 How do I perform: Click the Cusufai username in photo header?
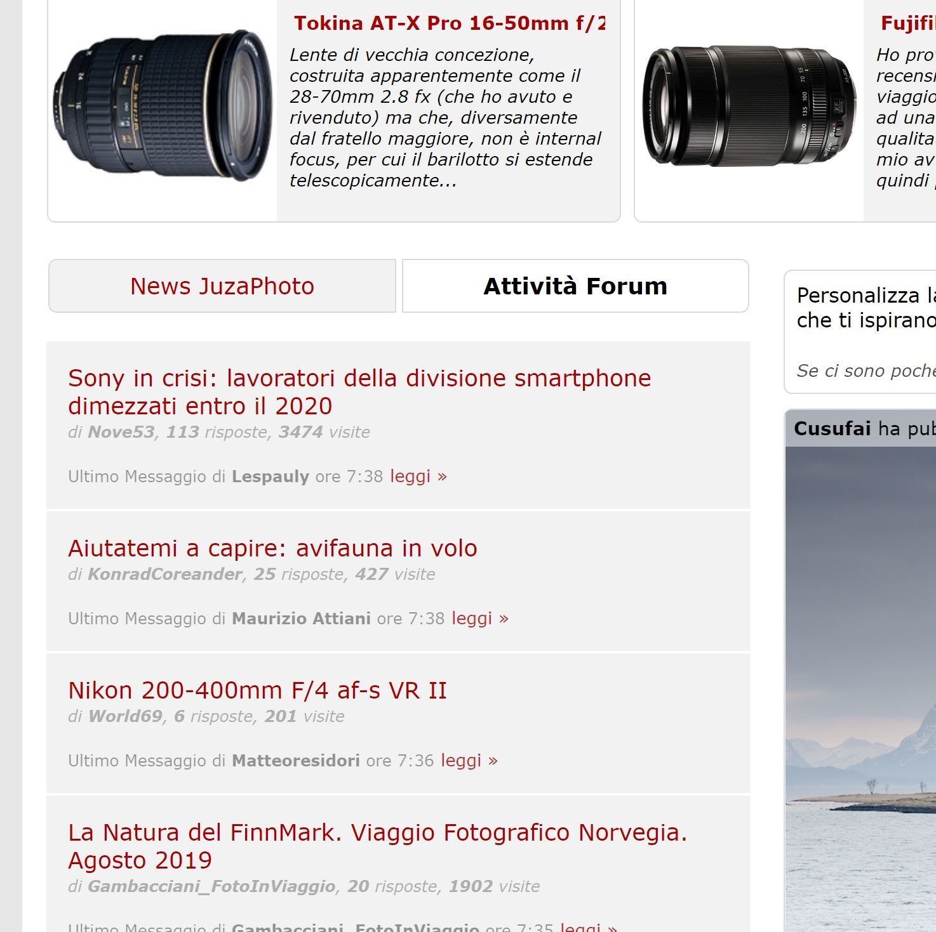(832, 429)
